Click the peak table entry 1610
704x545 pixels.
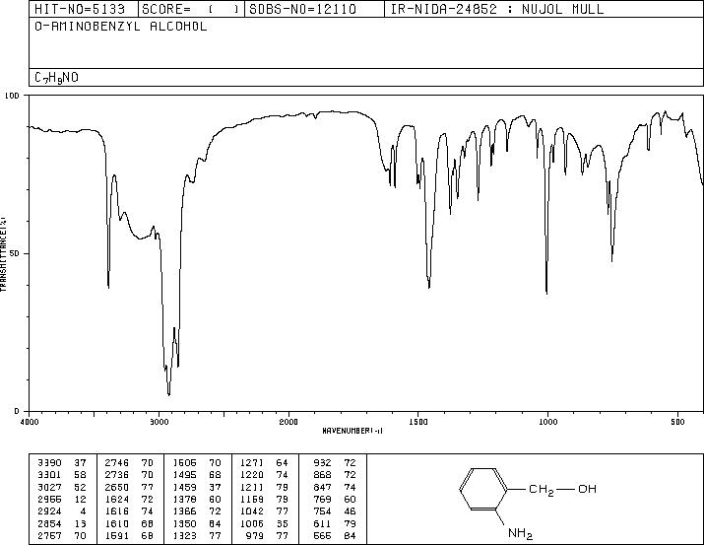117,523
